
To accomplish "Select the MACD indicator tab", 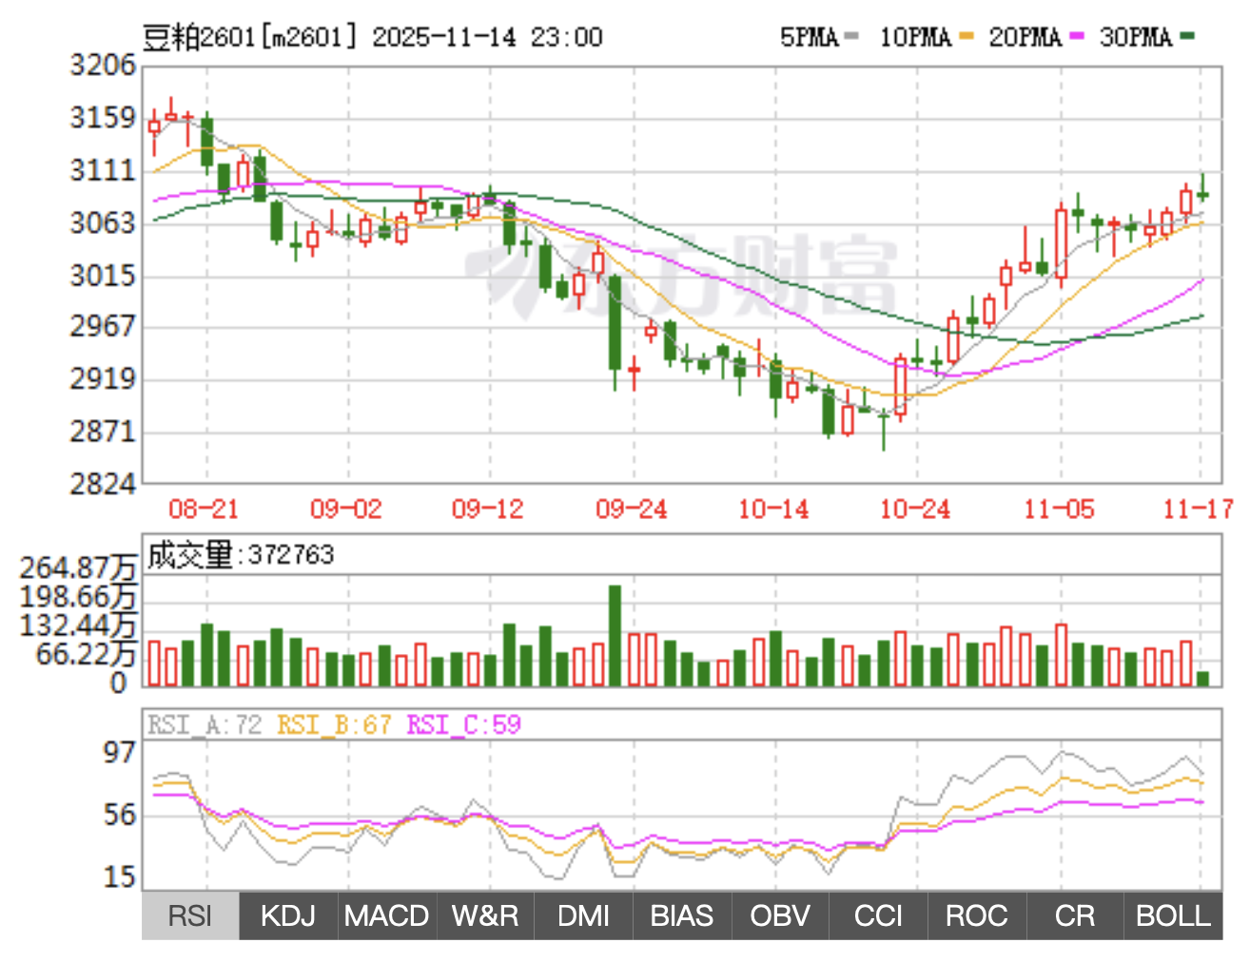I will tap(386, 916).
